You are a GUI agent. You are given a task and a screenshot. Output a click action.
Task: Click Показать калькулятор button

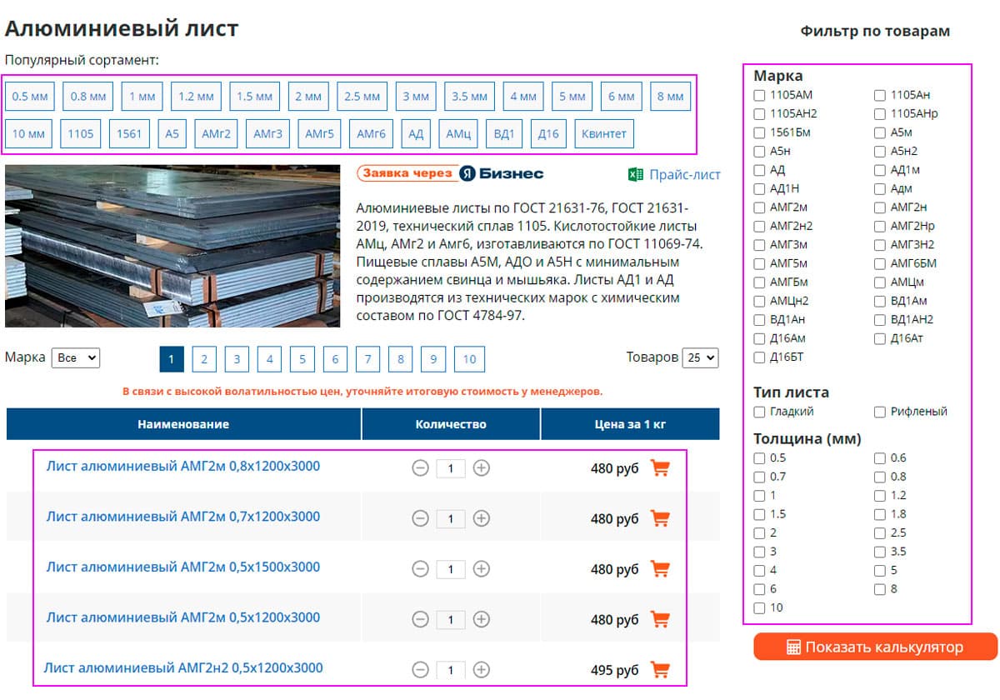(x=875, y=647)
